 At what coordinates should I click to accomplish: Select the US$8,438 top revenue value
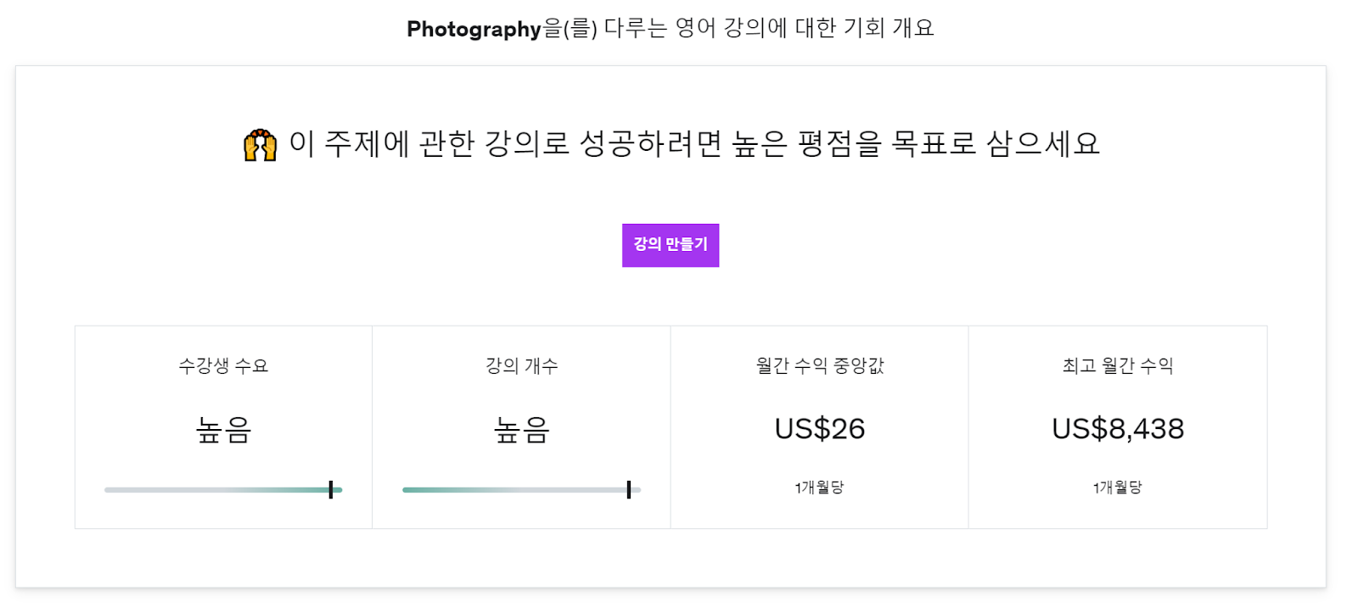point(1117,428)
